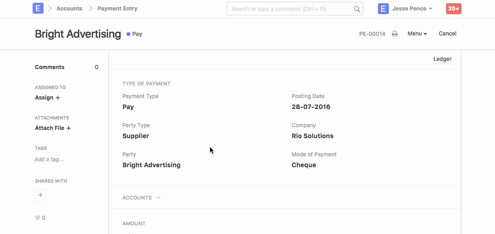Screen dimensions: 495x234
Task: Click the Cancel button
Action: pyautogui.click(x=447, y=34)
